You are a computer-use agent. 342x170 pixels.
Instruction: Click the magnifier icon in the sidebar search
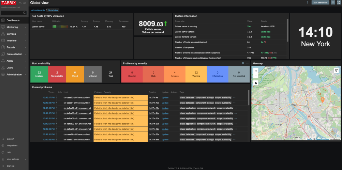25,13
